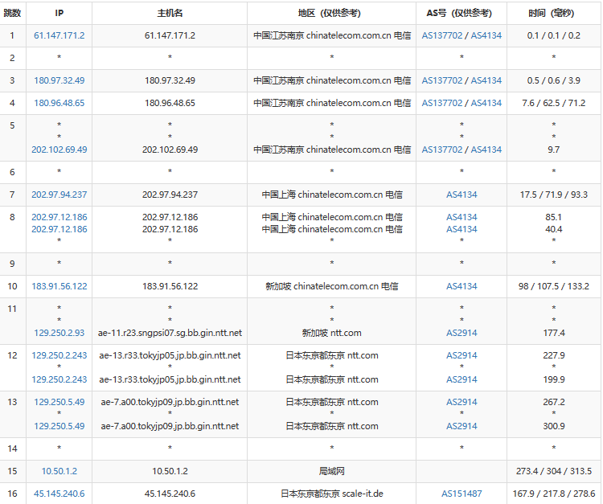The image size is (603, 504).
Task: Select hostname cell 45.145.240.6
Action: [x=170, y=494]
